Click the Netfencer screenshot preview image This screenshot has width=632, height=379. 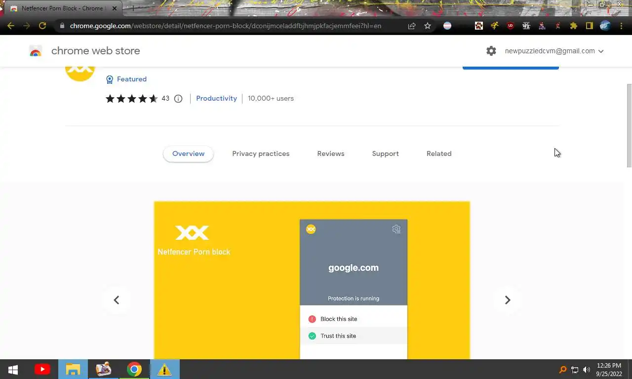click(x=312, y=280)
